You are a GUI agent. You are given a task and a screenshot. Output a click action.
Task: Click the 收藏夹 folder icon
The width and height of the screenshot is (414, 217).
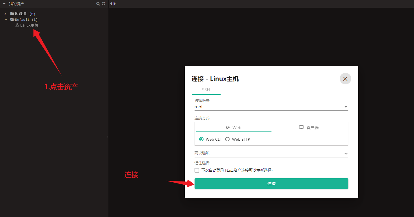click(12, 14)
